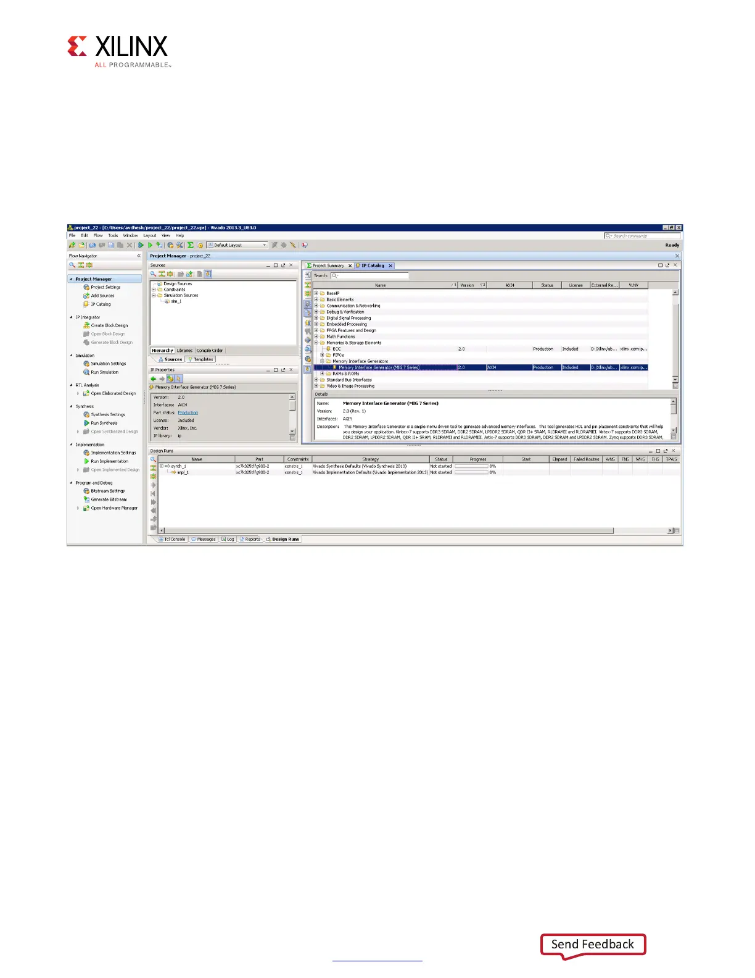Click synth_1 progress bar
This screenshot has height=978, width=755.
(x=471, y=466)
